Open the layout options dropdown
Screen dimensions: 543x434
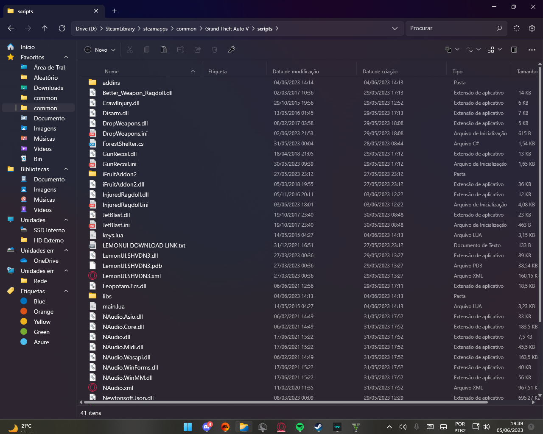495,50
